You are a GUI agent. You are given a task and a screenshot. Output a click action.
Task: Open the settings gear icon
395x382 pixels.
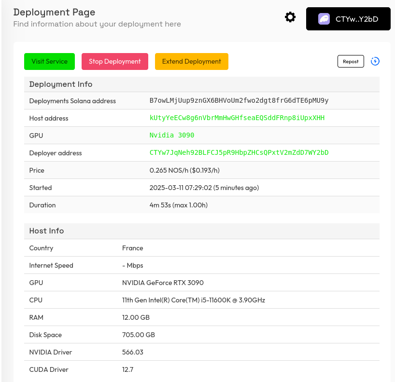[290, 17]
